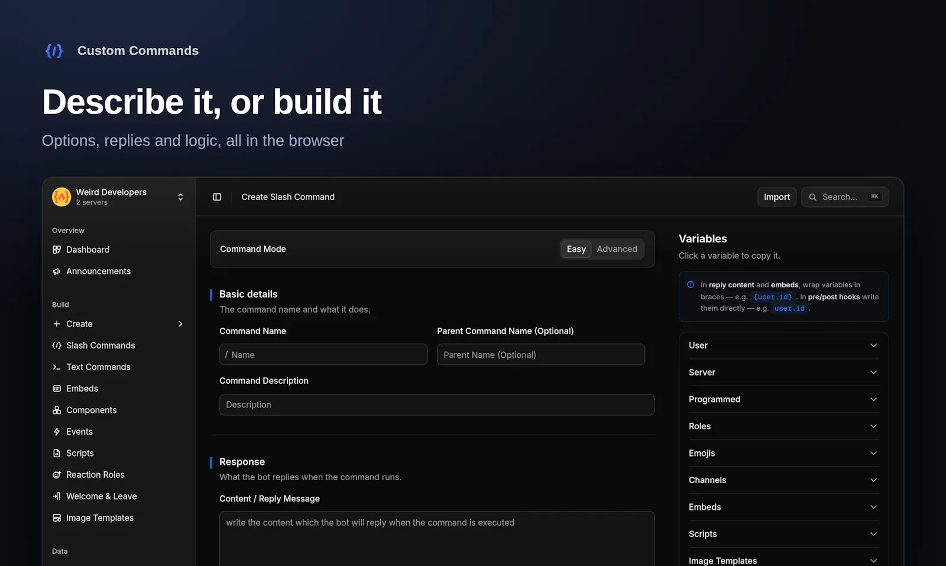Expand the Emojis variables section
946x566 pixels.
click(x=783, y=453)
